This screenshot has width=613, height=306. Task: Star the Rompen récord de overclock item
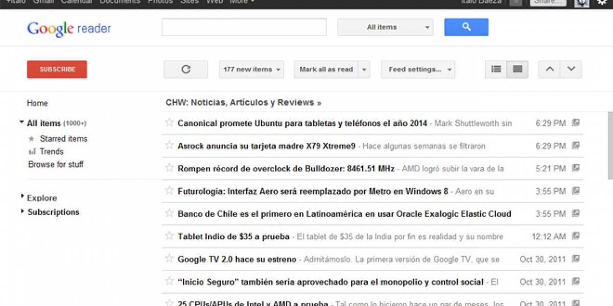coord(169,168)
